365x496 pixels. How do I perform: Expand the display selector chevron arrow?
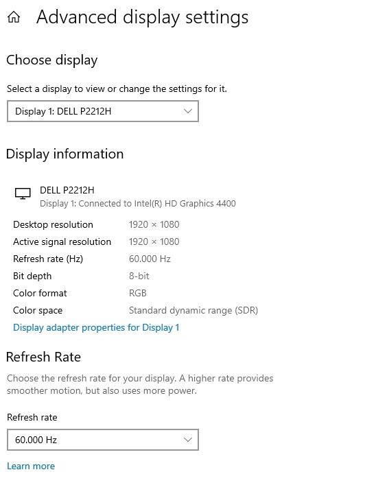pyautogui.click(x=188, y=111)
